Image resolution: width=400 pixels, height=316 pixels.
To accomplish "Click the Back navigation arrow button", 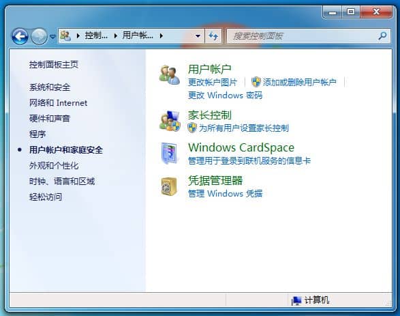I will point(20,36).
